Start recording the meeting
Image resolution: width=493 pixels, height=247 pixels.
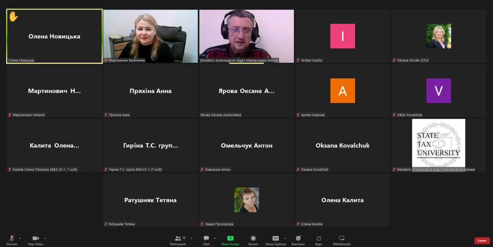coord(253,239)
